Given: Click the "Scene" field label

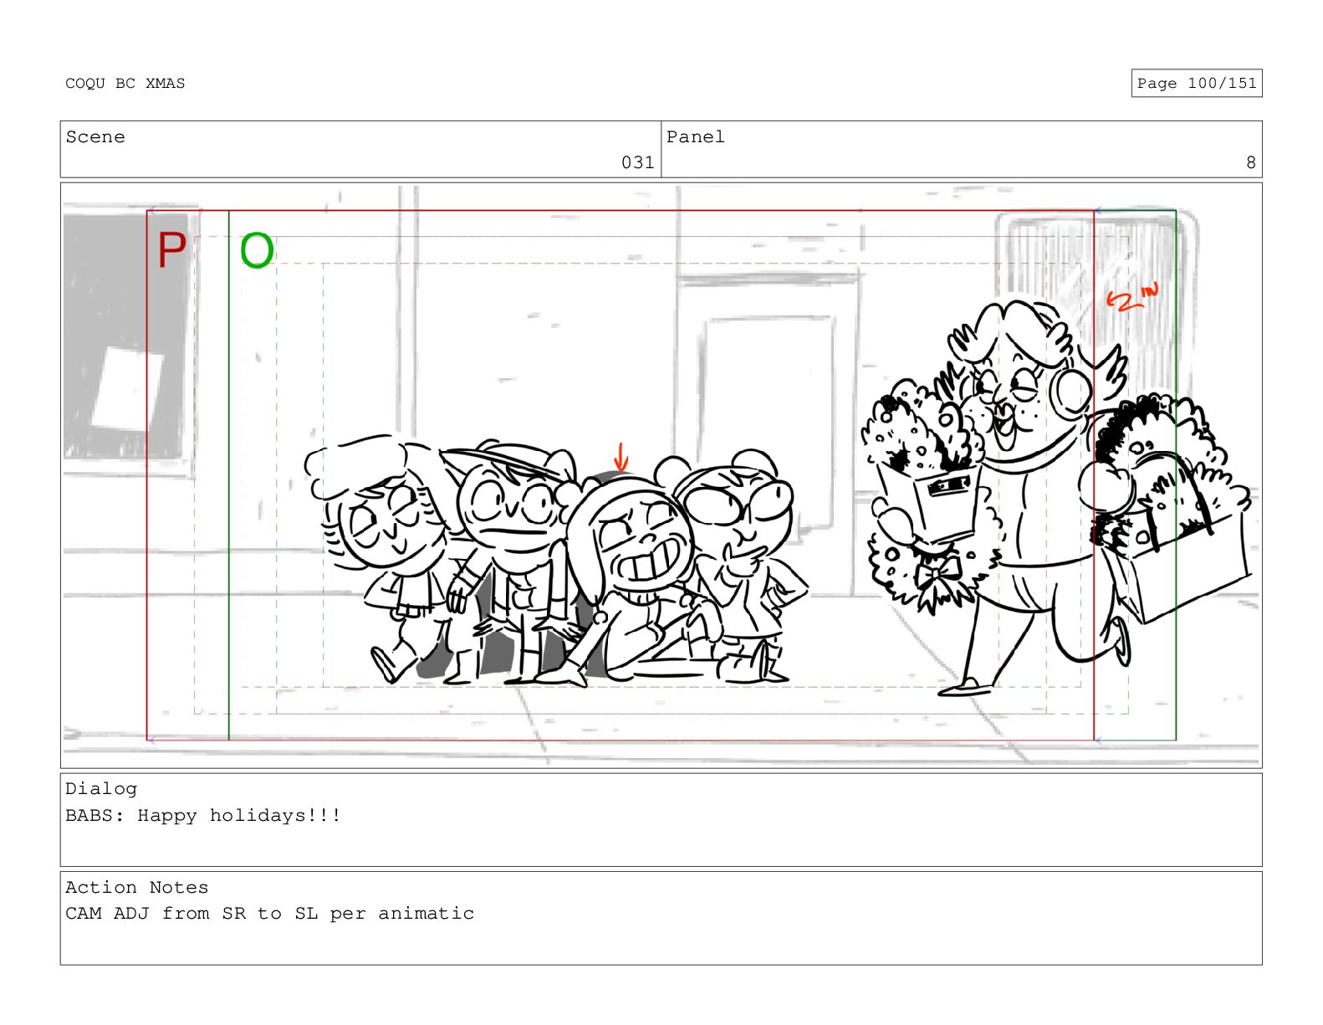Looking at the screenshot, I should (x=95, y=137).
